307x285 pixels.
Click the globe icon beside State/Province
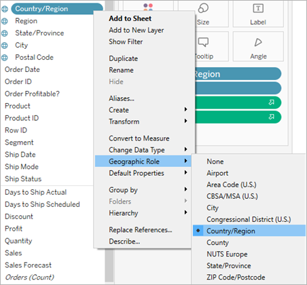[x=5, y=33]
